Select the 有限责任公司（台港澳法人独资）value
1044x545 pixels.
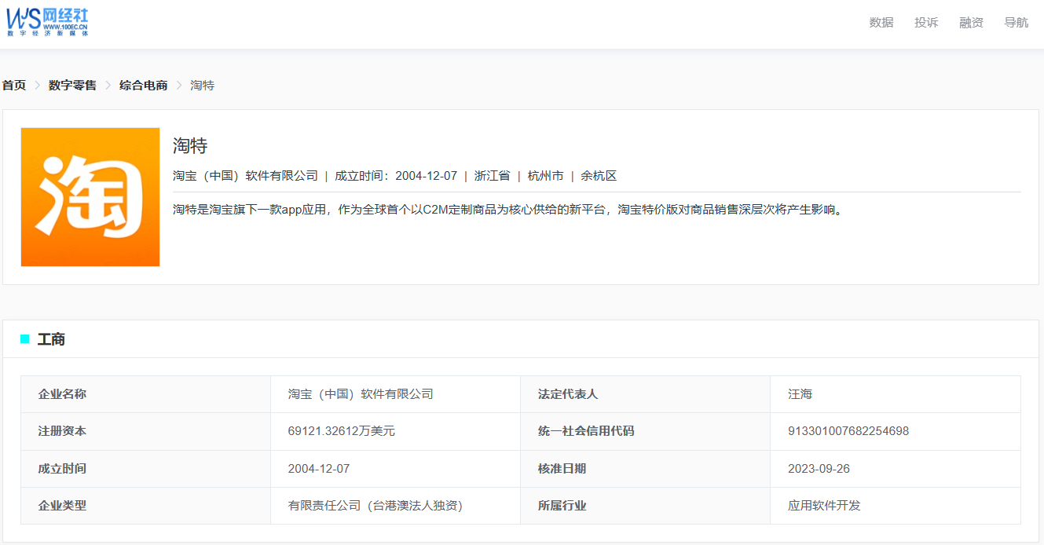375,506
